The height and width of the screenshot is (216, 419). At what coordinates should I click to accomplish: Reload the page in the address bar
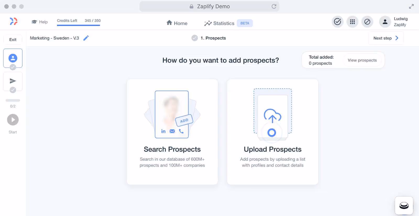[274, 6]
